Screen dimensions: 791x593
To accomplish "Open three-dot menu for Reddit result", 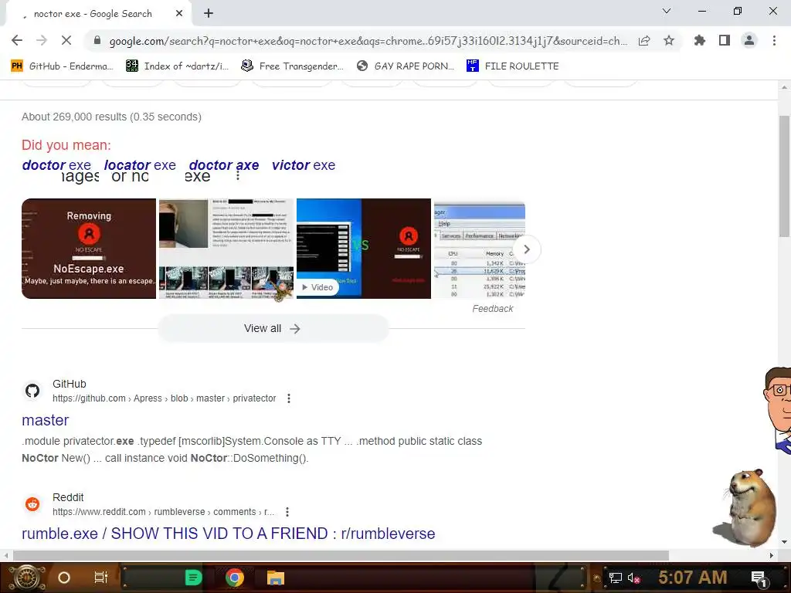I will click(287, 512).
